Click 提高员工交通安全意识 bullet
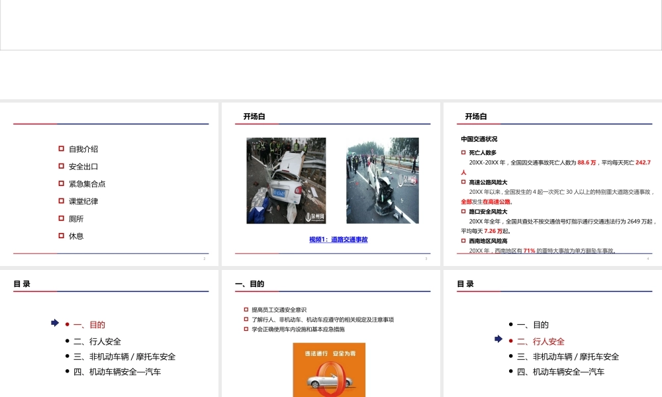Screen dimensions: 662x397 [279, 310]
